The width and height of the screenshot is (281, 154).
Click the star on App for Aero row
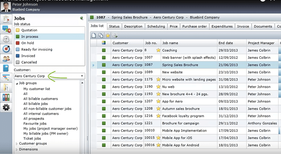click(x=158, y=101)
